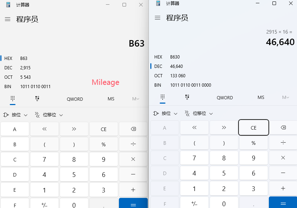Switch the left calculator to OCT base
The height and width of the screenshot is (208, 297).
tap(8, 77)
